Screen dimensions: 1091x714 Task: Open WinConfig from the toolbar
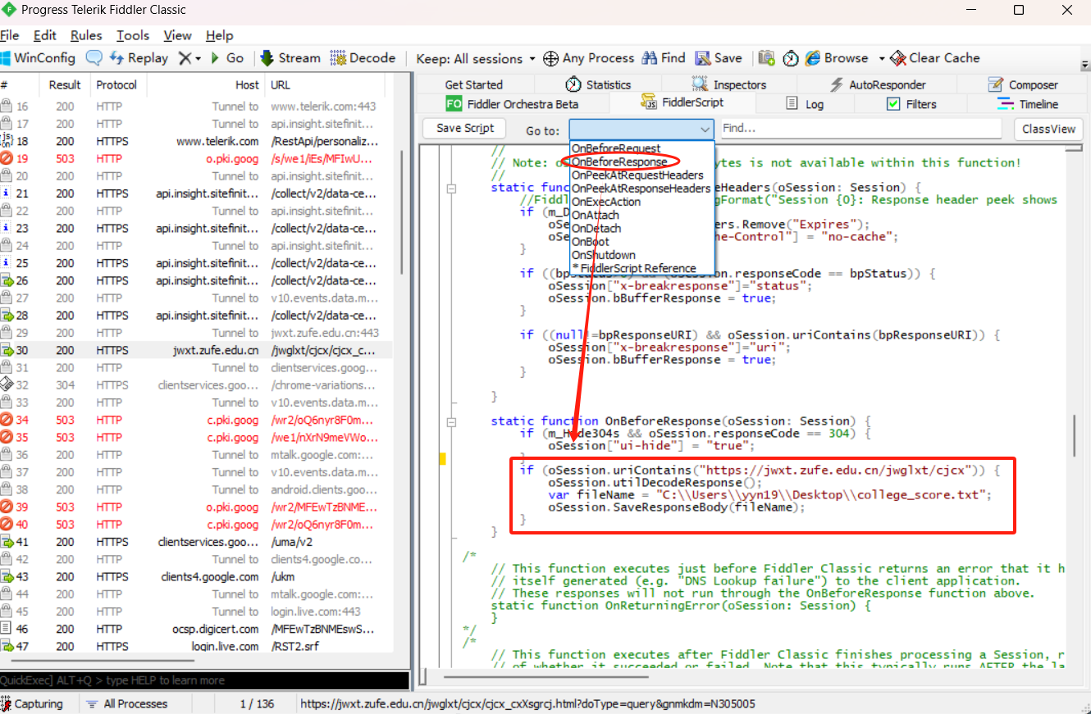point(38,58)
